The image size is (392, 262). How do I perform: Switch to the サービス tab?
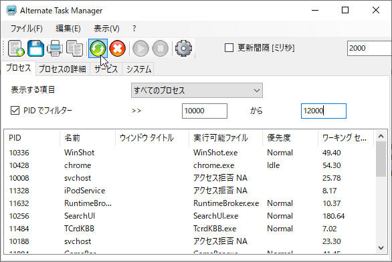pos(106,69)
